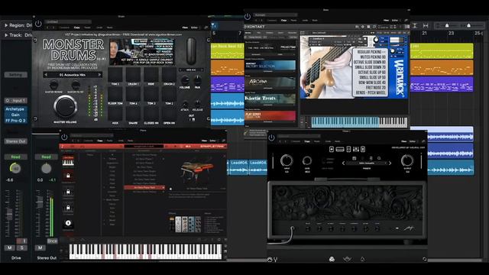Click the Kontakt virtual keyboard
Image resolution: width=489 pixels, height=275 pixels.
[x=359, y=122]
